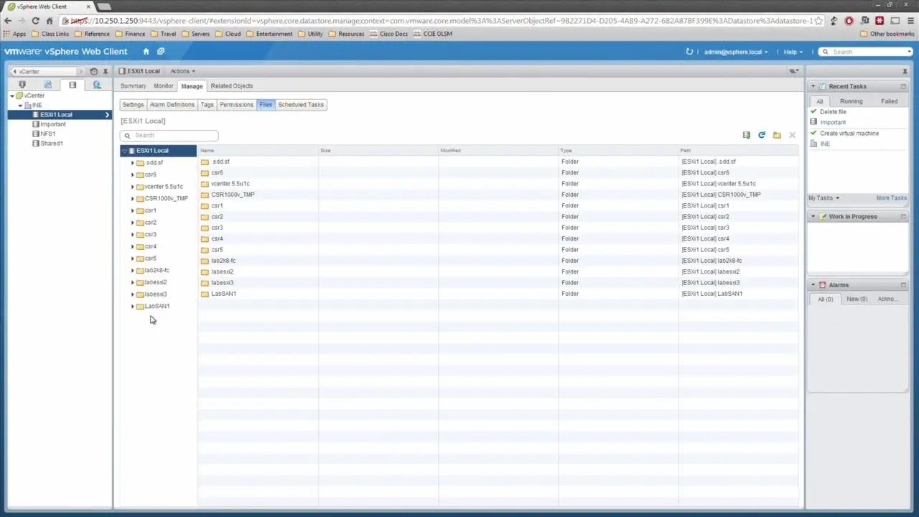Bookmark this page with the star icon
The image size is (919, 517).
[818, 21]
